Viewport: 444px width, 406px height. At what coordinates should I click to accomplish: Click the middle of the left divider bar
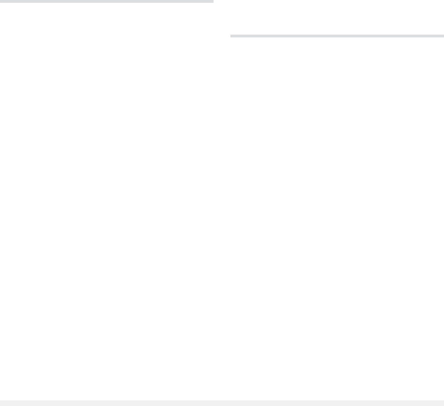pos(107,1)
